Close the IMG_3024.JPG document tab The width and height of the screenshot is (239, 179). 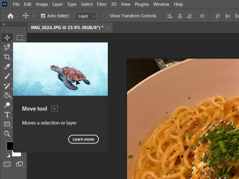108,28
